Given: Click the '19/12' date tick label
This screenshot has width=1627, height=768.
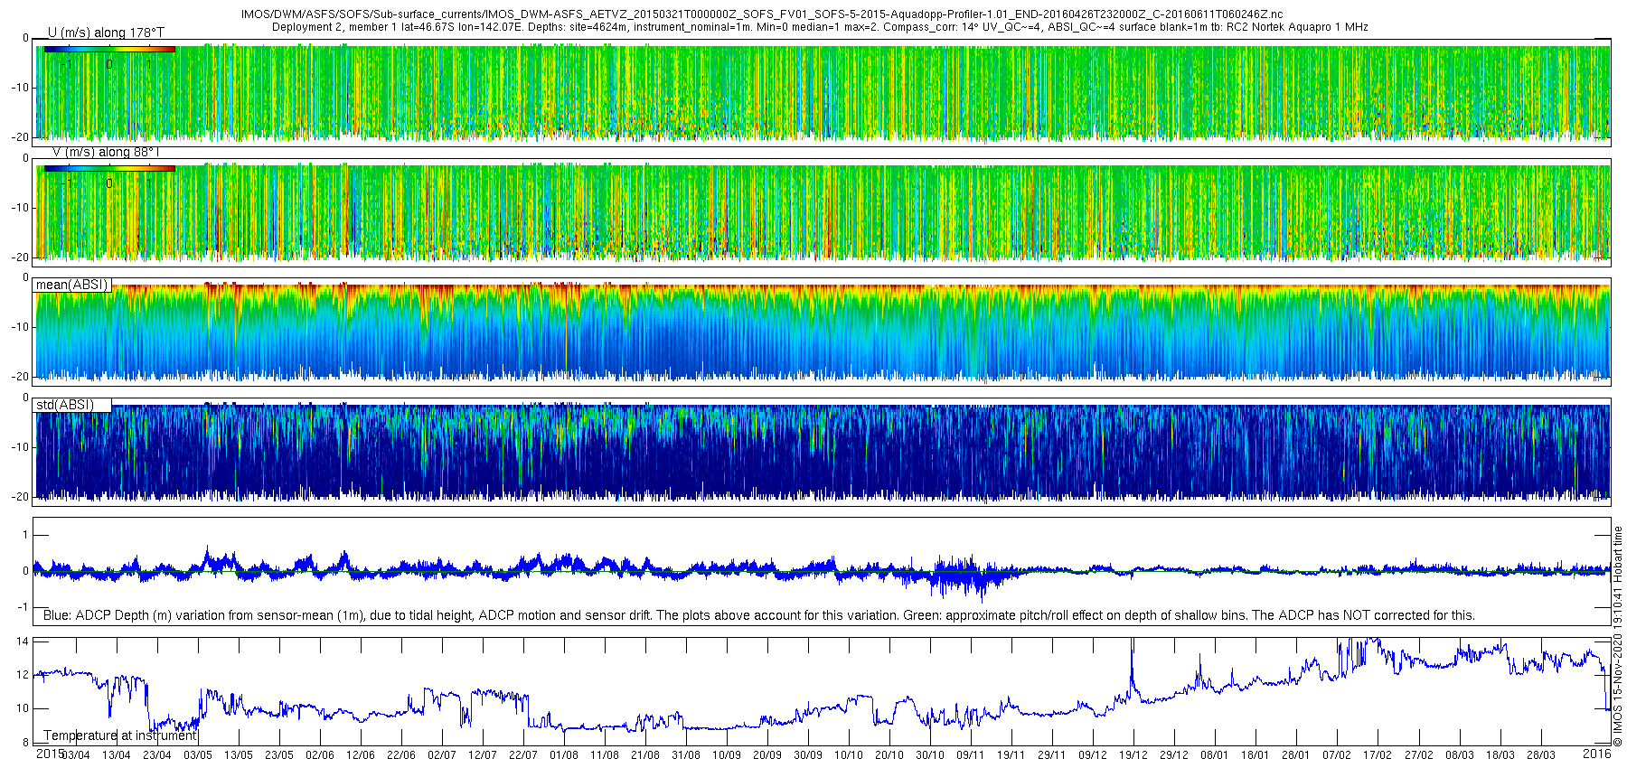Looking at the screenshot, I should click(x=1133, y=755).
